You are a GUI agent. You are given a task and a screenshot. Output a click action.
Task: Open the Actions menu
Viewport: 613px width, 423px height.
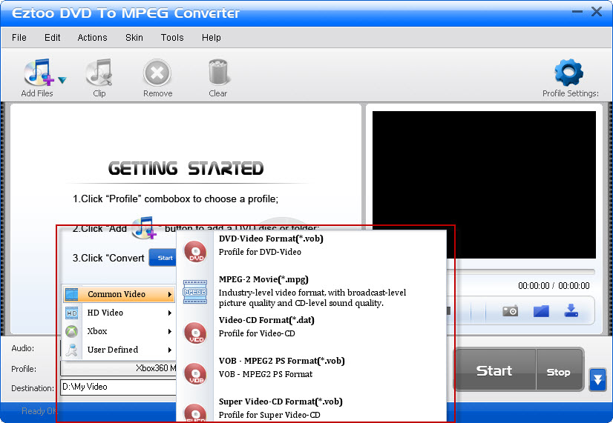pyautogui.click(x=92, y=38)
